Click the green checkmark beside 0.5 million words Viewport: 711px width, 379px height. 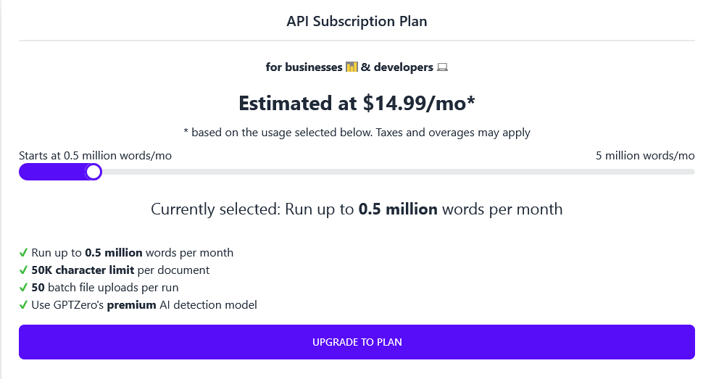tap(24, 252)
